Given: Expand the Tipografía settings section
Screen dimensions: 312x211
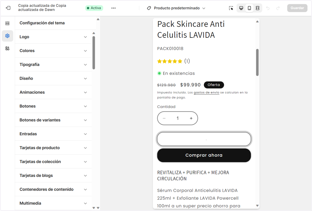Looking at the screenshot, I should (53, 65).
